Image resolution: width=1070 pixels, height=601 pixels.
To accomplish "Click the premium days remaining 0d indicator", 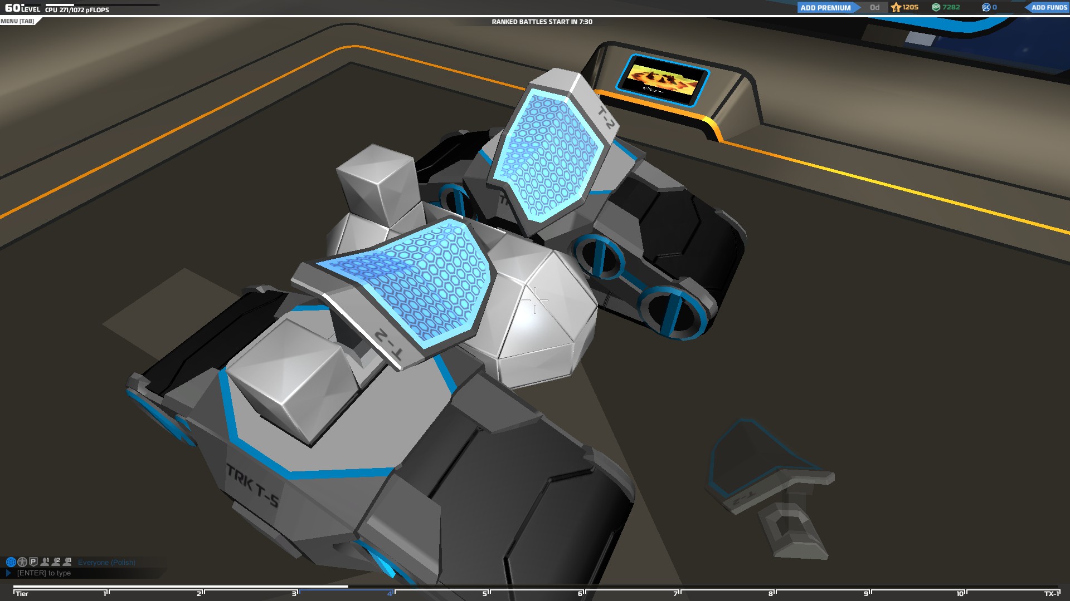I will [874, 7].
